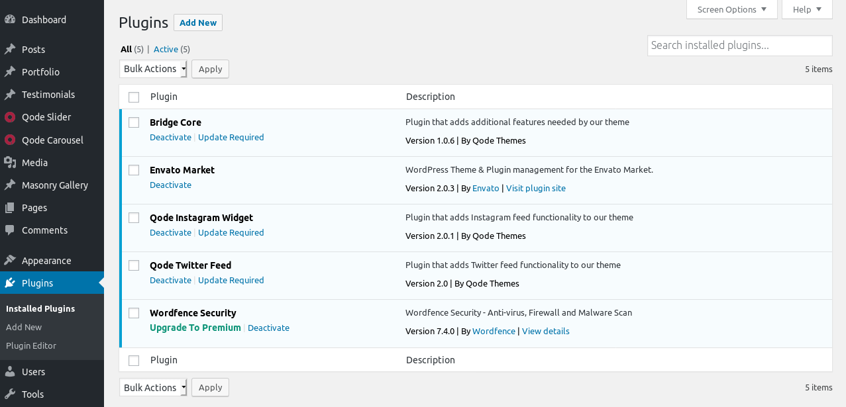Click the Comments speech bubble icon
The image size is (846, 407).
point(10,230)
